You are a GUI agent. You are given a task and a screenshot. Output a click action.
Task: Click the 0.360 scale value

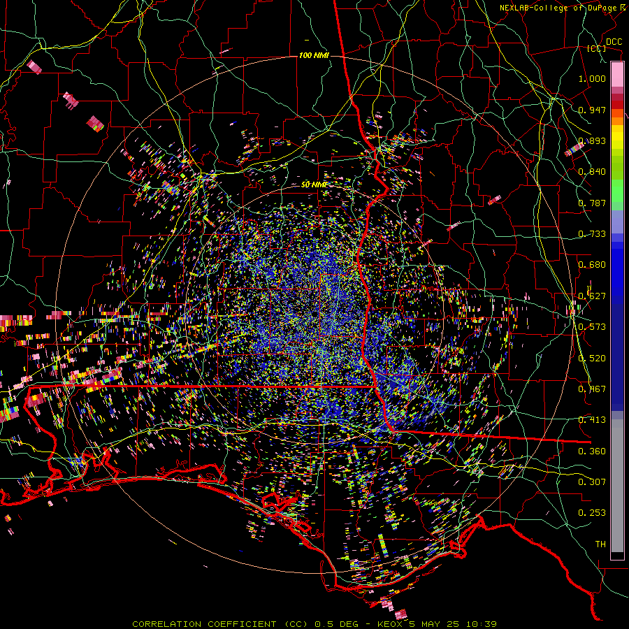point(592,451)
